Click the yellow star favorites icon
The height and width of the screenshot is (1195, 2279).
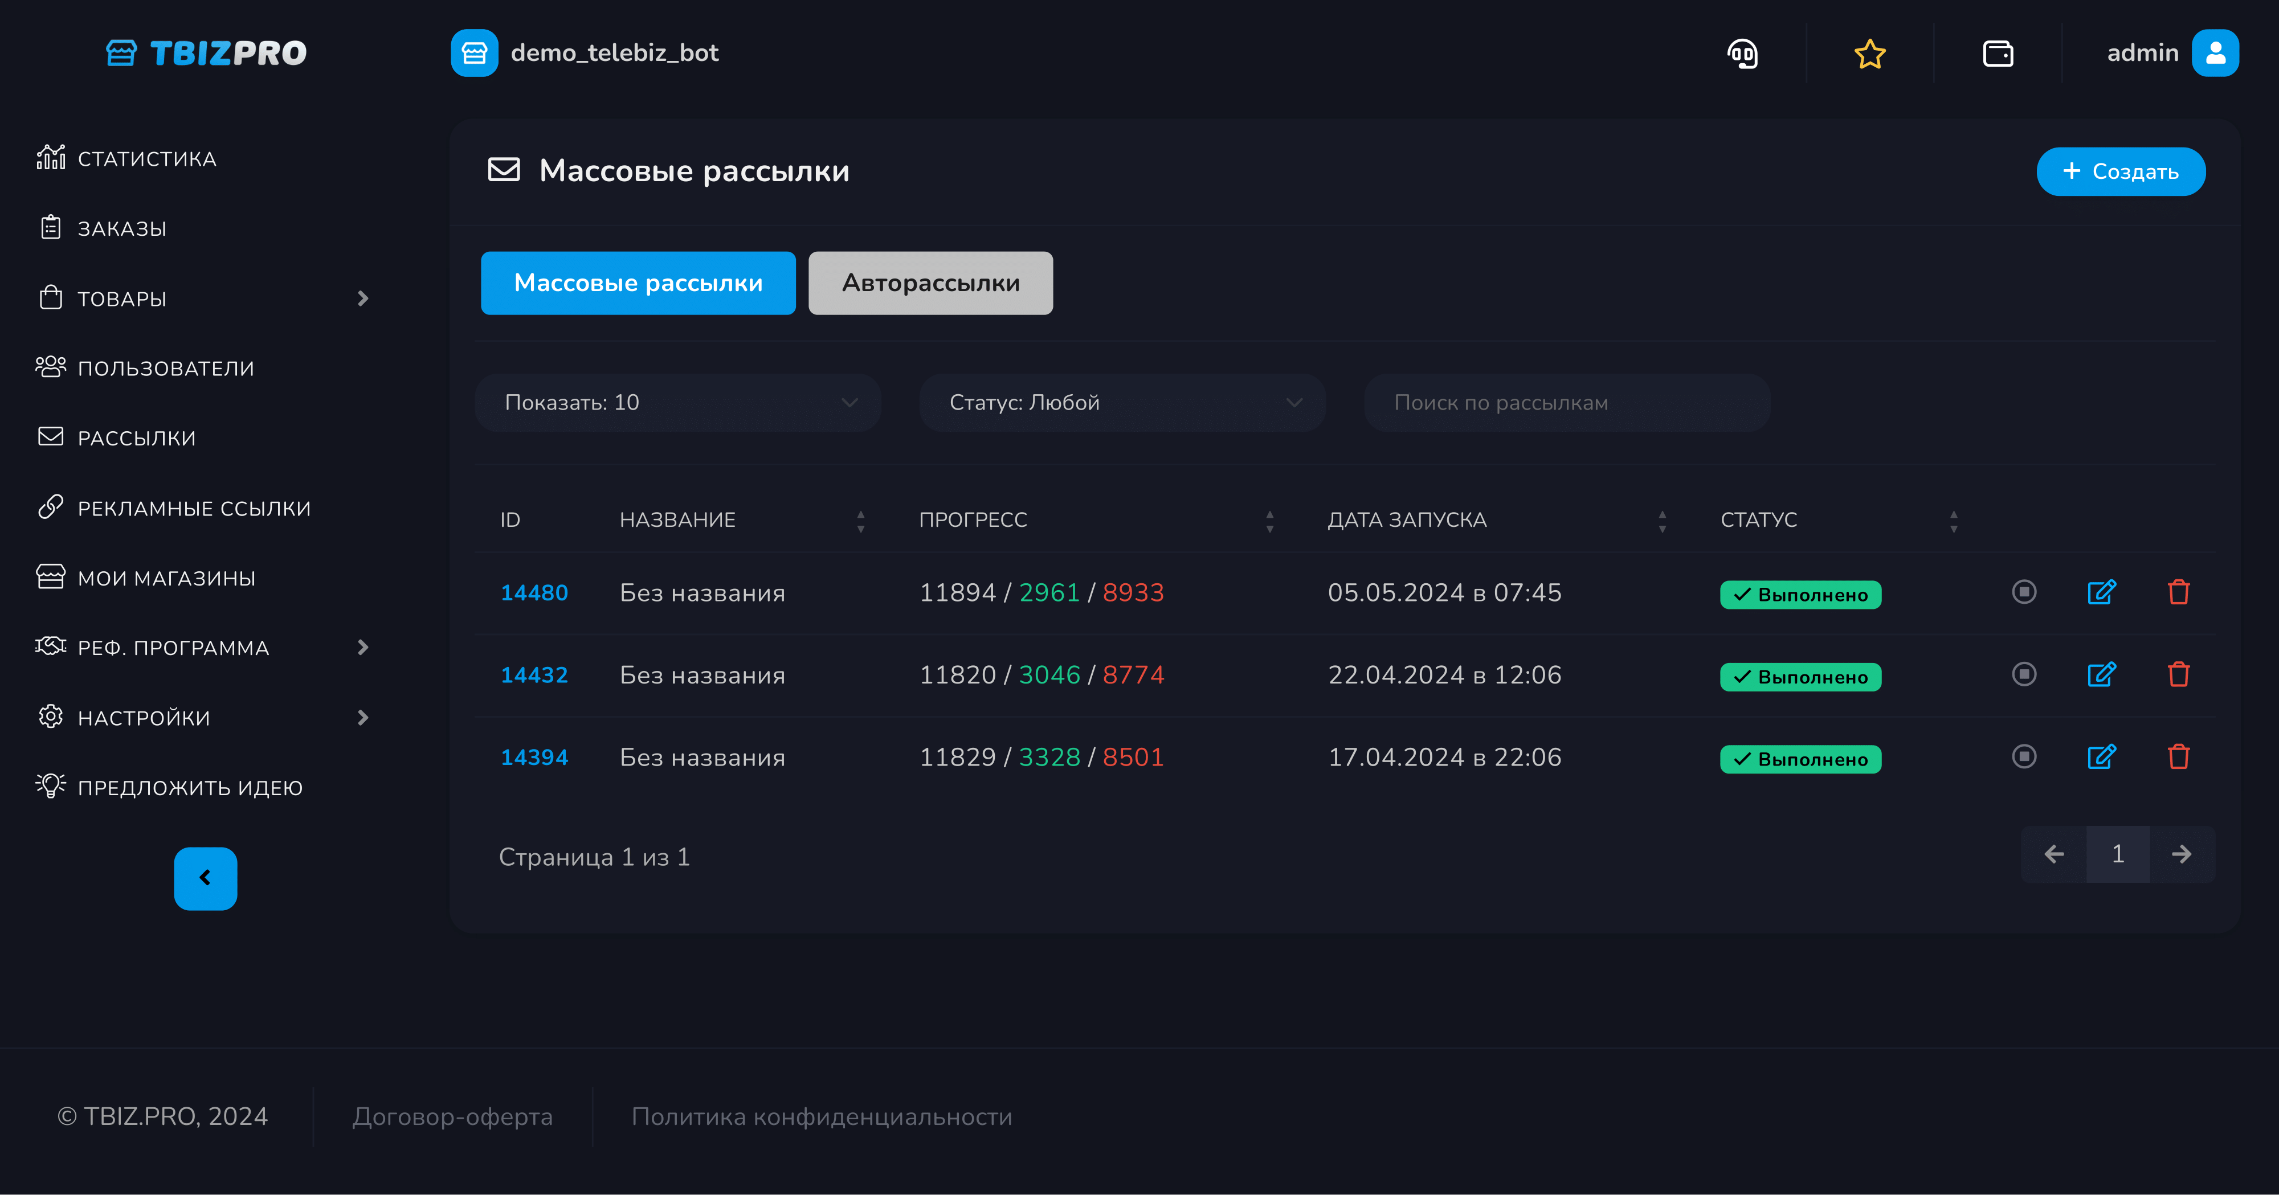[1869, 54]
